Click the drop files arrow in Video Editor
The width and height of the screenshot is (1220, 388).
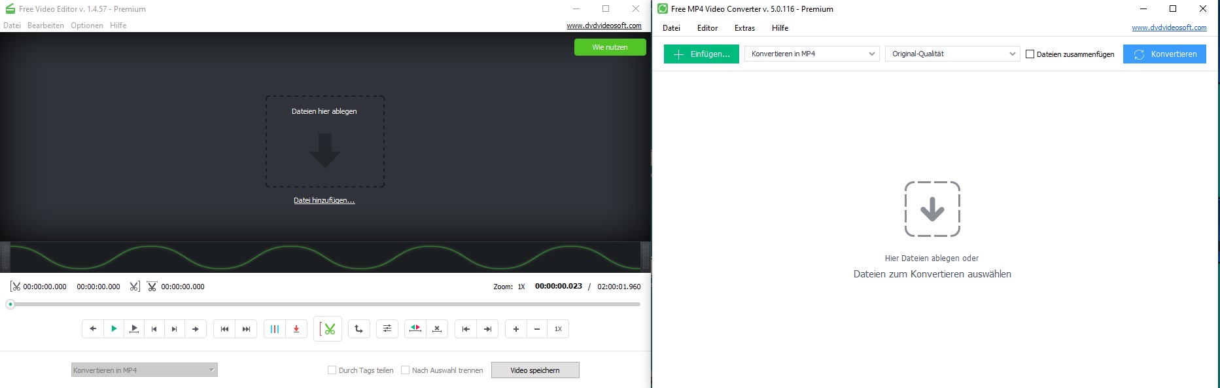click(x=325, y=150)
